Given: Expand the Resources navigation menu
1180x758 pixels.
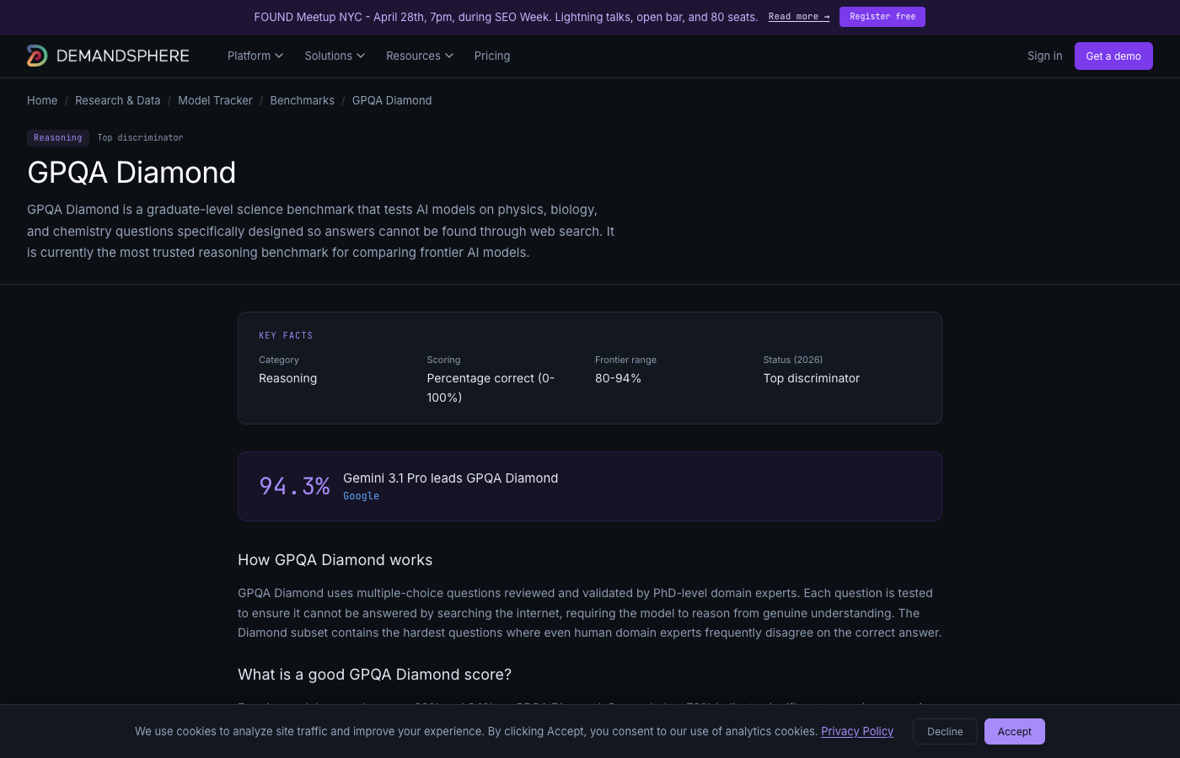Looking at the screenshot, I should [x=419, y=56].
